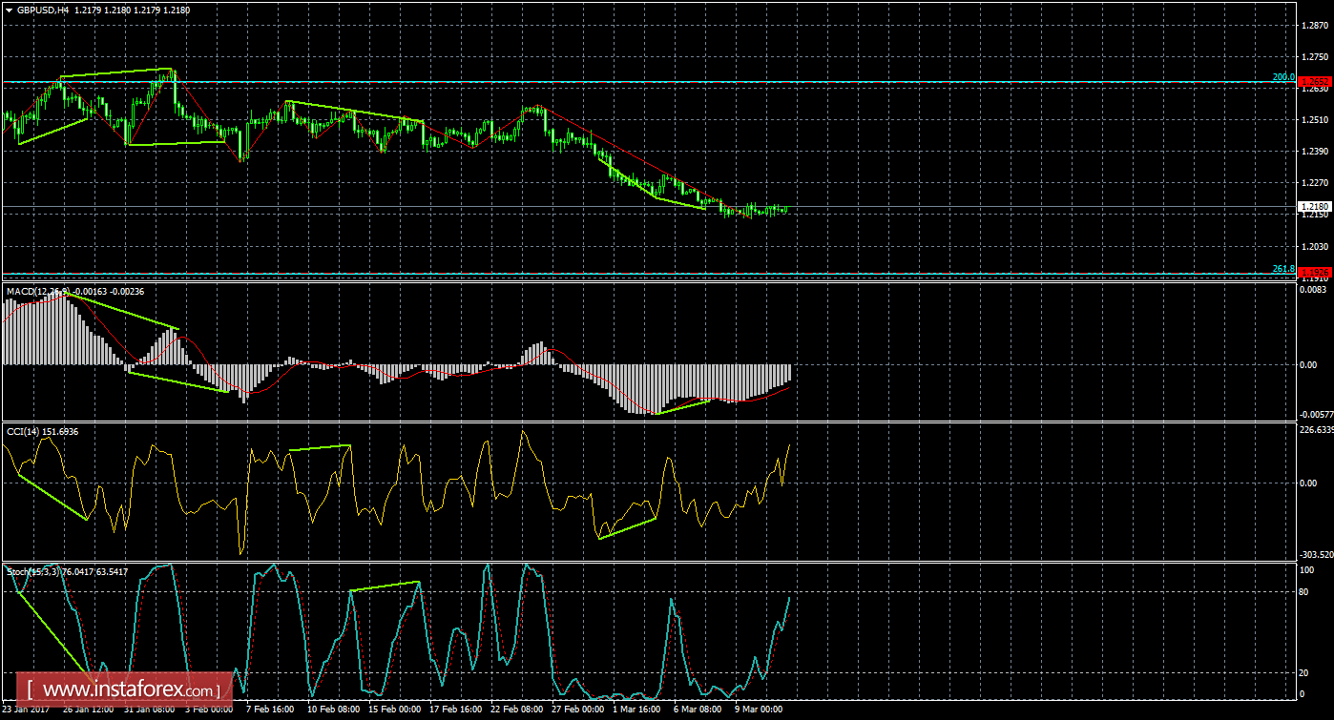Click the 9 Mar 00:00 time axis label

point(757,710)
